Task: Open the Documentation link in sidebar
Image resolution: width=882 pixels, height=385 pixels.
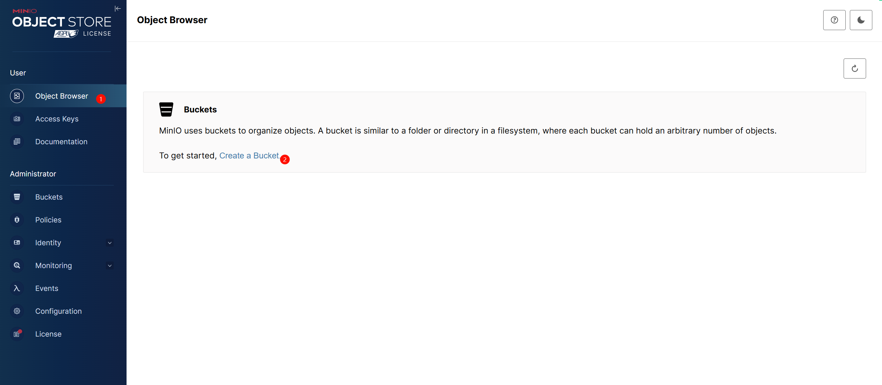Action: click(61, 142)
